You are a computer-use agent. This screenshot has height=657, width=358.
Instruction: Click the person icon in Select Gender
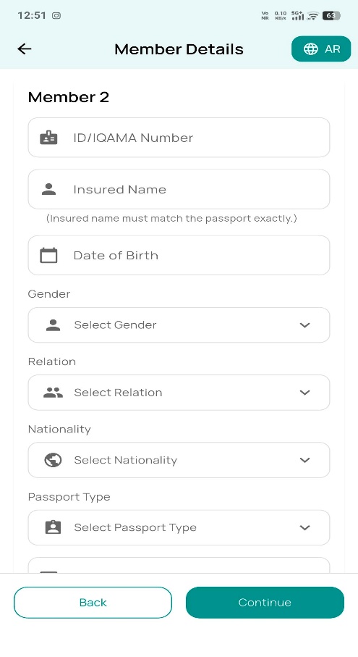[x=53, y=325]
